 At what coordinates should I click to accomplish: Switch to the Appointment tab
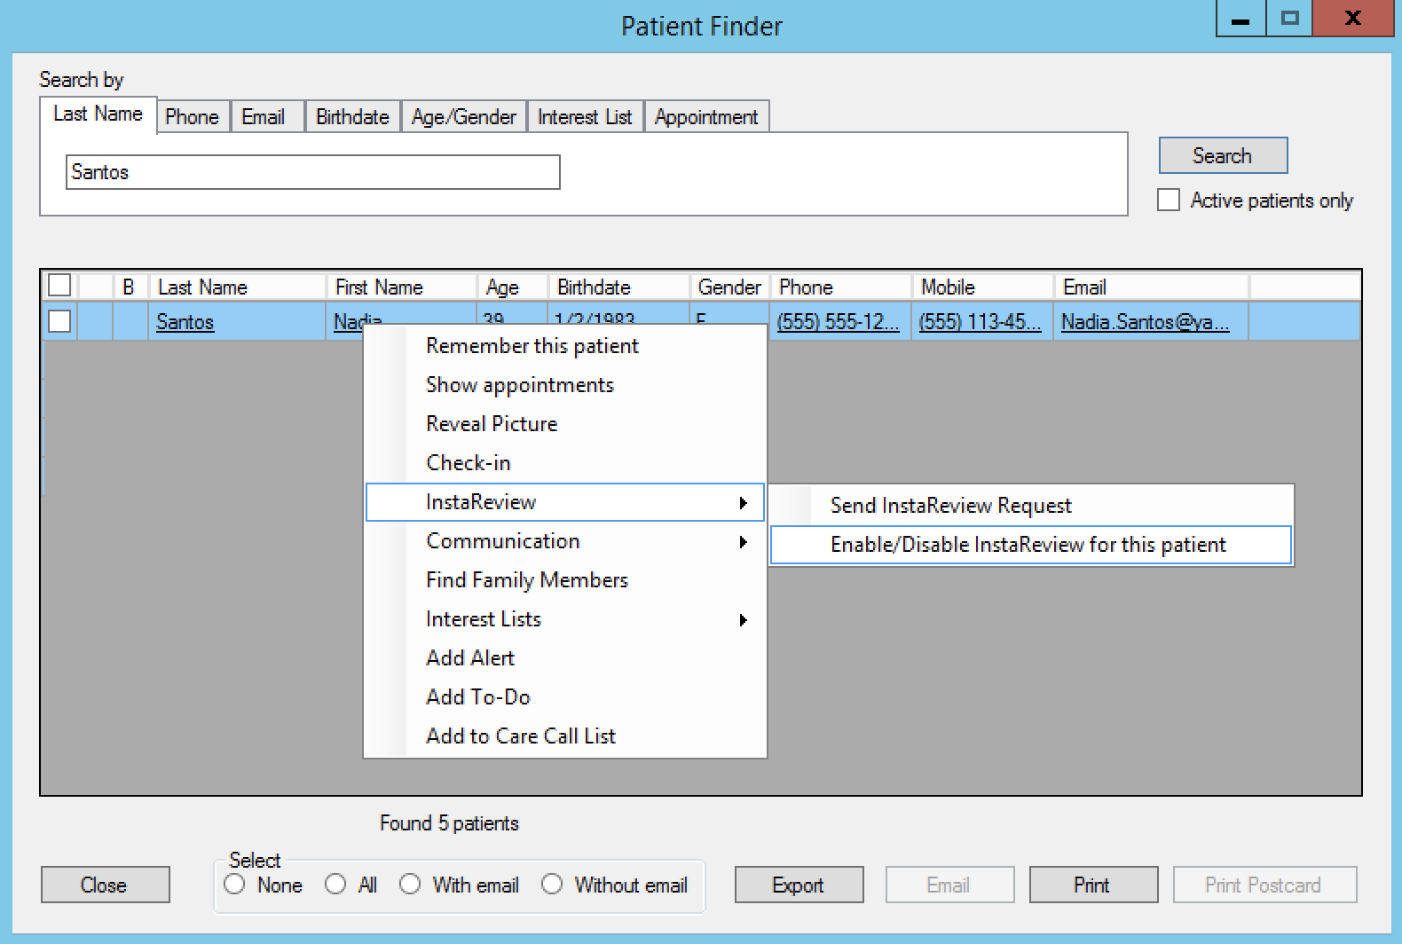[x=706, y=117]
